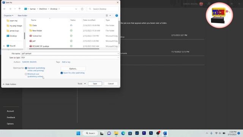Click the navigation pane scrollbar
Screen dimensions: 243x137
[x=24, y=36]
